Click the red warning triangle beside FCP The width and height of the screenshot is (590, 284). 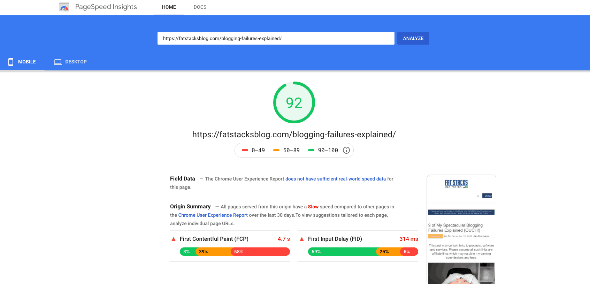173,239
